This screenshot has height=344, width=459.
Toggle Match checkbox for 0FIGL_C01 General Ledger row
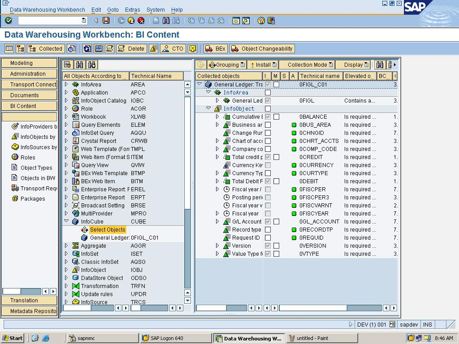point(276,85)
